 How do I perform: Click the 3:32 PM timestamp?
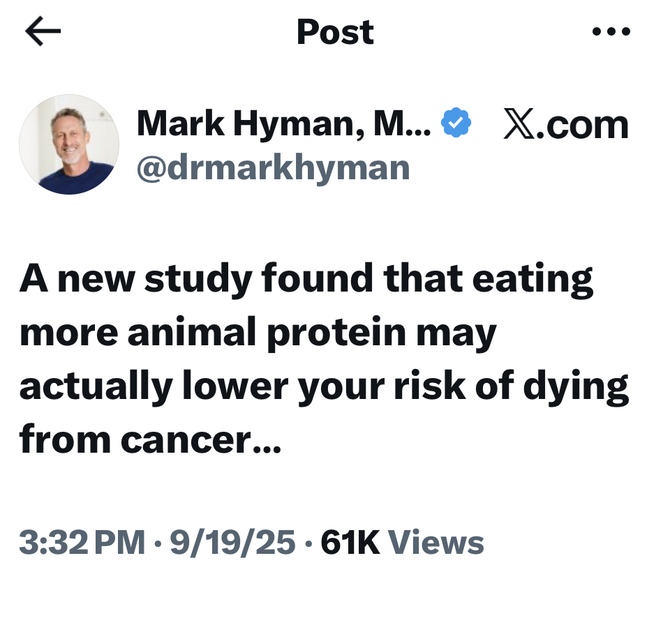82,543
